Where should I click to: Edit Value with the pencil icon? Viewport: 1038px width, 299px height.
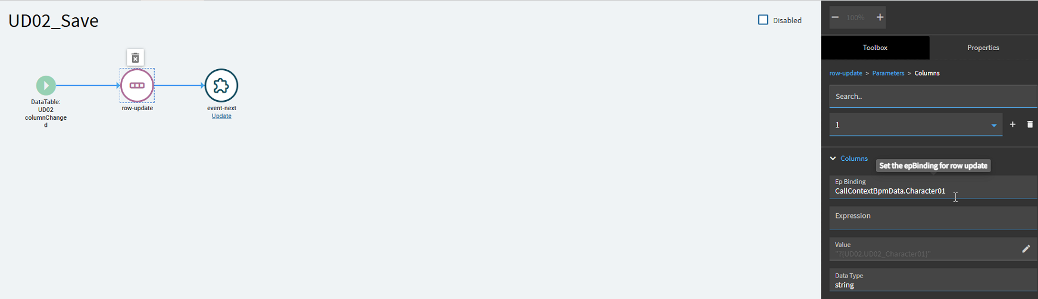tap(1026, 249)
